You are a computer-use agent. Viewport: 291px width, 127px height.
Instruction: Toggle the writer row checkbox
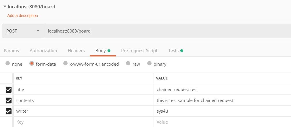(x=9, y=111)
